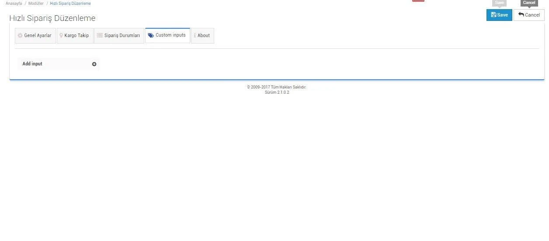The image size is (549, 241).
Task: Select the Custom inputs tab label
Action: (x=170, y=35)
